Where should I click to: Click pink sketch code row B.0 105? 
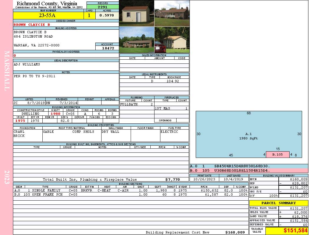pos(249,170)
